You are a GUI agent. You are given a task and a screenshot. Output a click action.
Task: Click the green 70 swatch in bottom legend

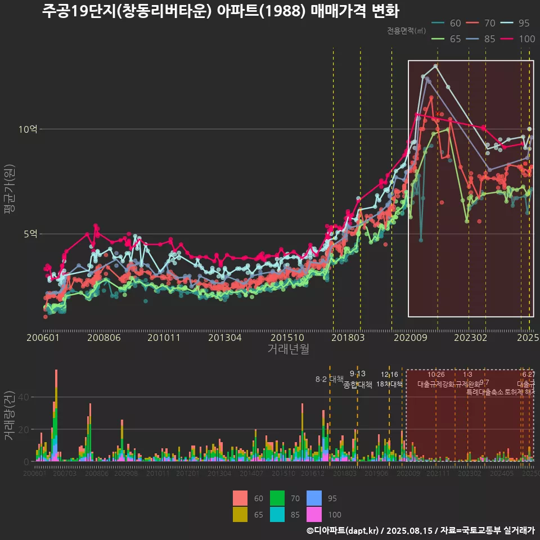click(277, 498)
